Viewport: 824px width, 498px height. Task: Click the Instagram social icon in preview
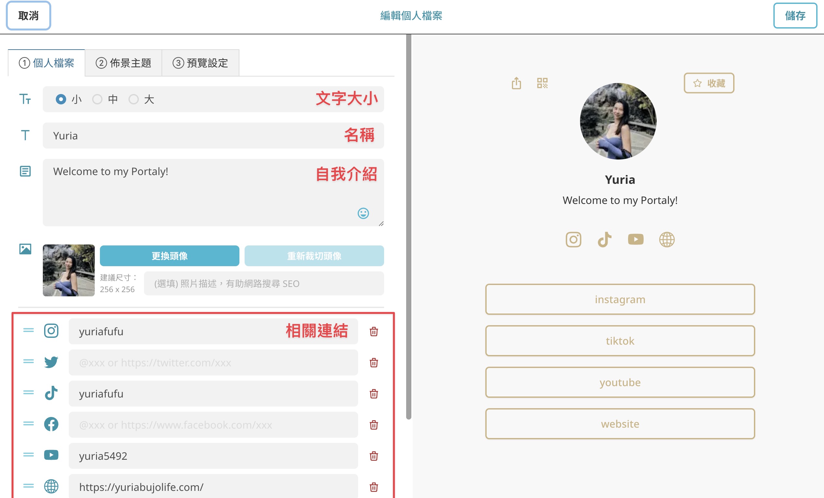coord(573,239)
